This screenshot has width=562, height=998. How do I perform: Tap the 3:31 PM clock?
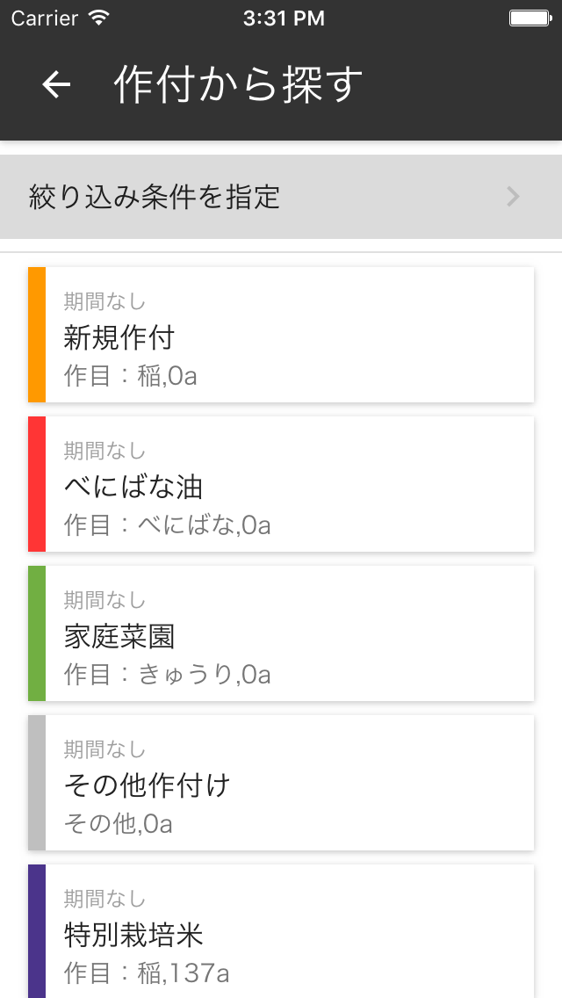point(284,18)
